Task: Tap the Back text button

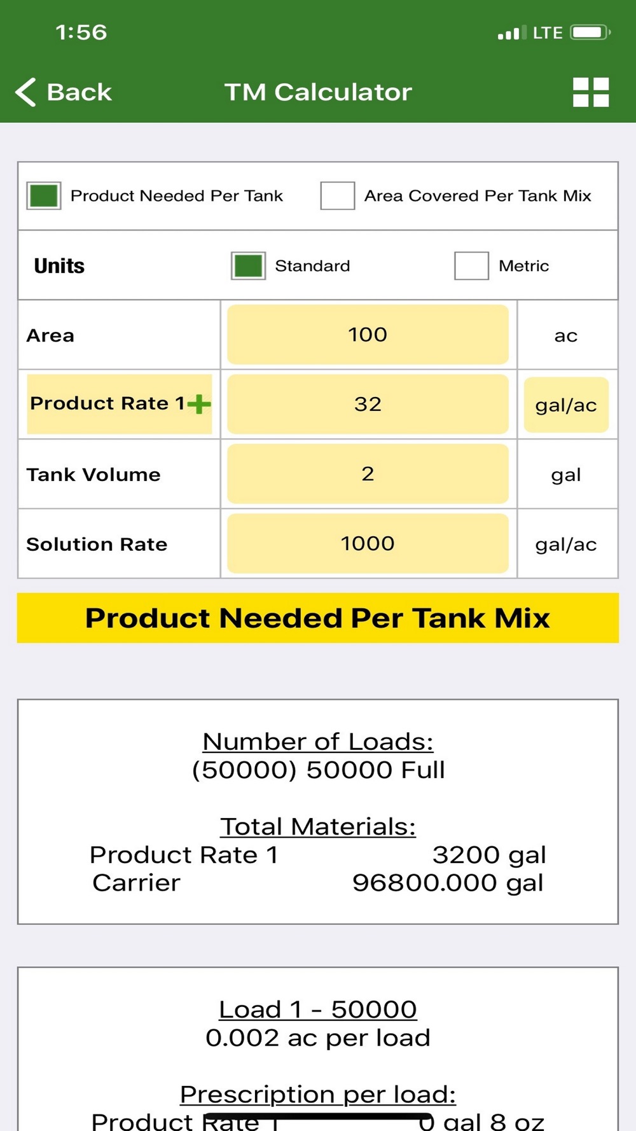Action: pyautogui.click(x=79, y=92)
